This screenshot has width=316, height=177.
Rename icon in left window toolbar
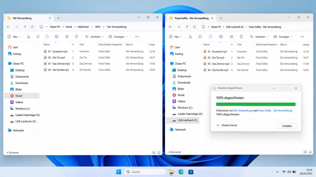point(57,37)
